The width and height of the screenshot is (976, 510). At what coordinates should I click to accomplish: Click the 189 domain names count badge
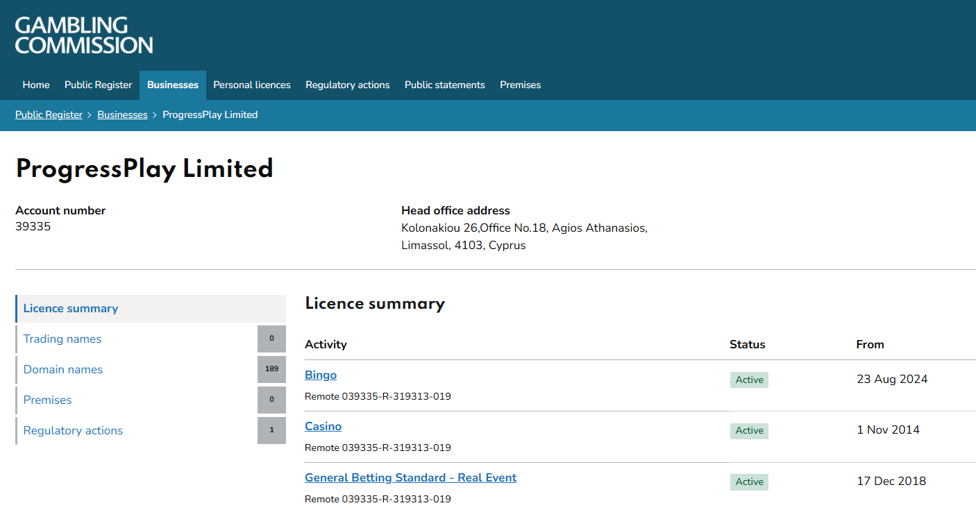tap(271, 369)
